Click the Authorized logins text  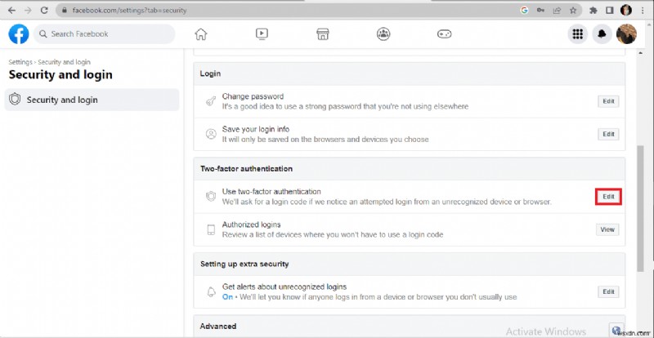pyautogui.click(x=252, y=225)
